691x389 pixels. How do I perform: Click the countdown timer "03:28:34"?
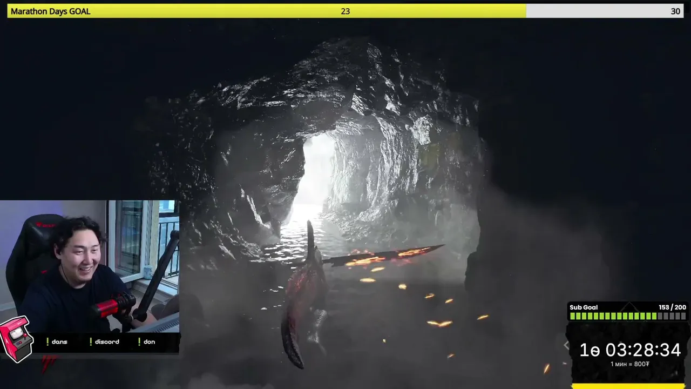coord(643,350)
